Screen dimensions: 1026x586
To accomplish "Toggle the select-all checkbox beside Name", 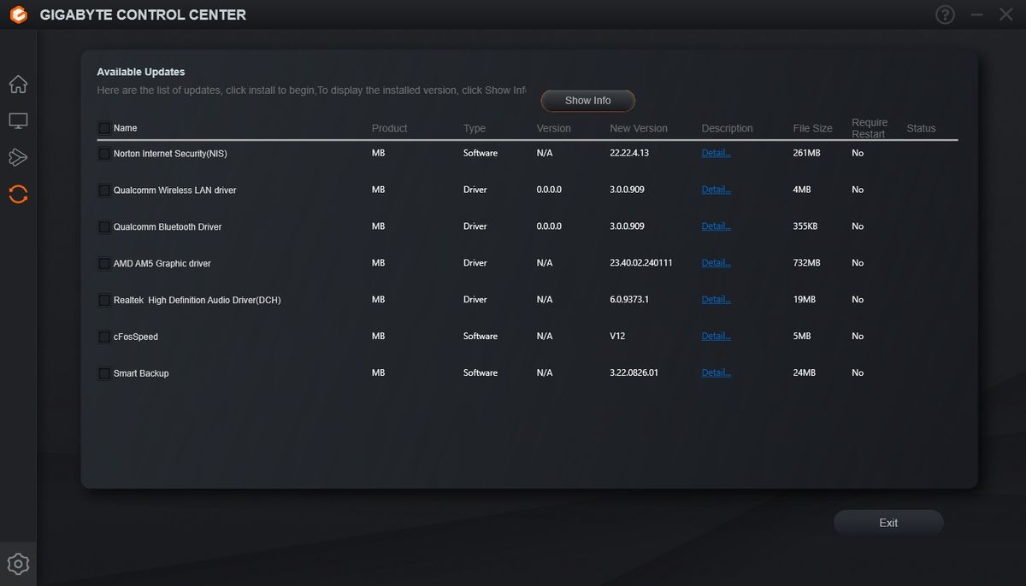I will click(104, 128).
